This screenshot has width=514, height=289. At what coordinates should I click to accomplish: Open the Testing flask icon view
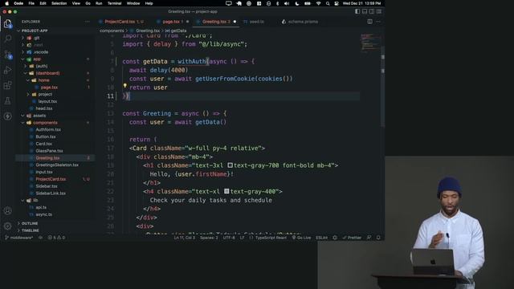[x=7, y=100]
